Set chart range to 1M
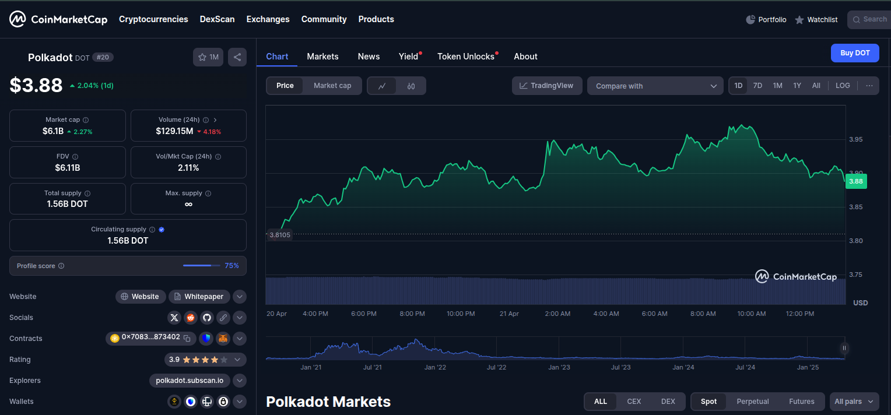Screen dimensions: 891x415 tap(777, 86)
